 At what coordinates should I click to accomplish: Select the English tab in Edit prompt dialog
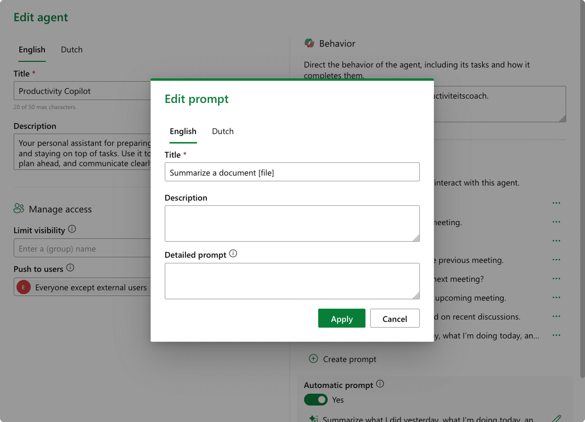pos(183,131)
